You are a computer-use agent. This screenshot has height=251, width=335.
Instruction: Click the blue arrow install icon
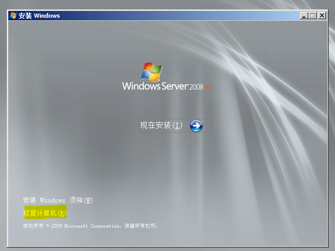pyautogui.click(x=196, y=126)
